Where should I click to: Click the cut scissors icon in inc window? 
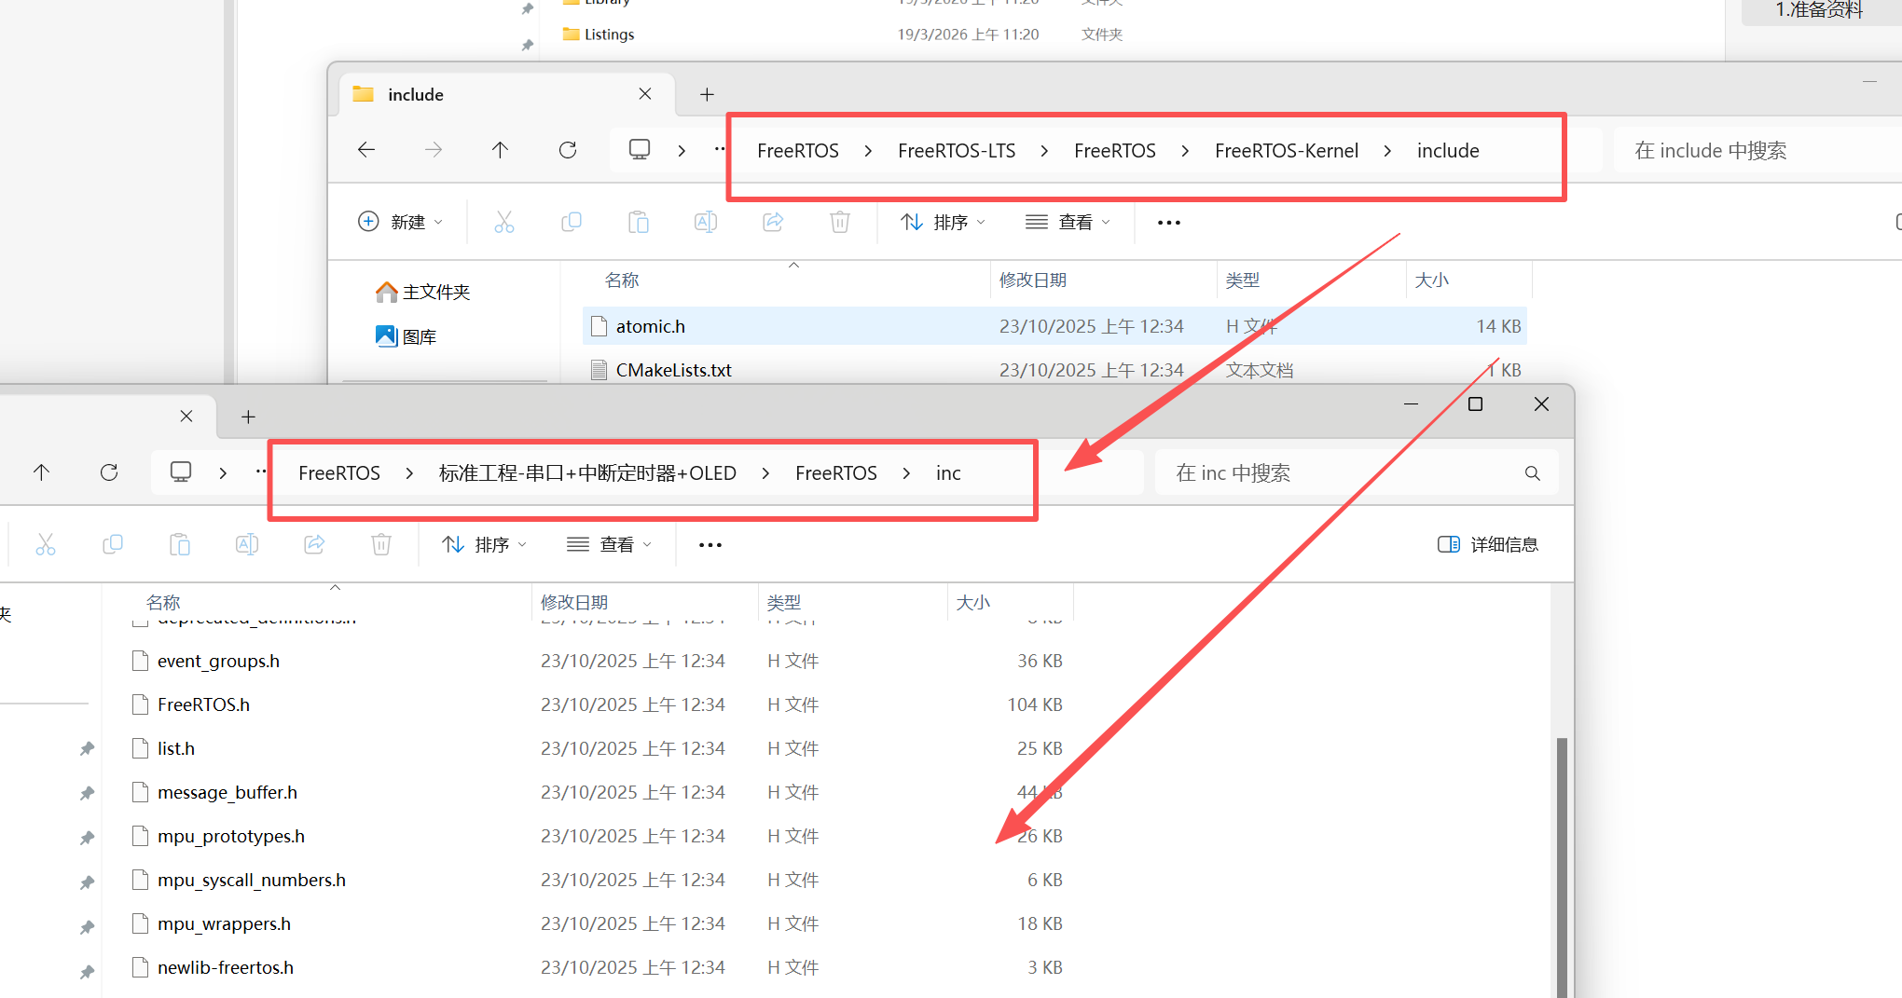tap(46, 545)
